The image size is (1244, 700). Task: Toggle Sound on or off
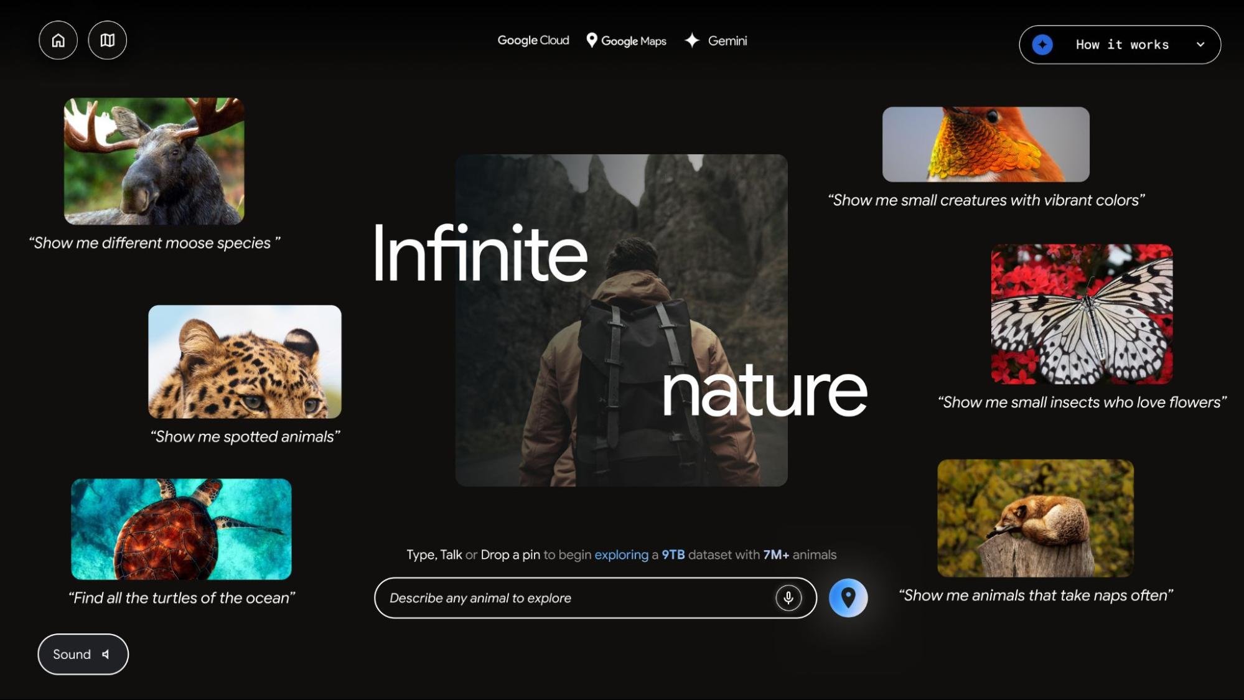[83, 653]
